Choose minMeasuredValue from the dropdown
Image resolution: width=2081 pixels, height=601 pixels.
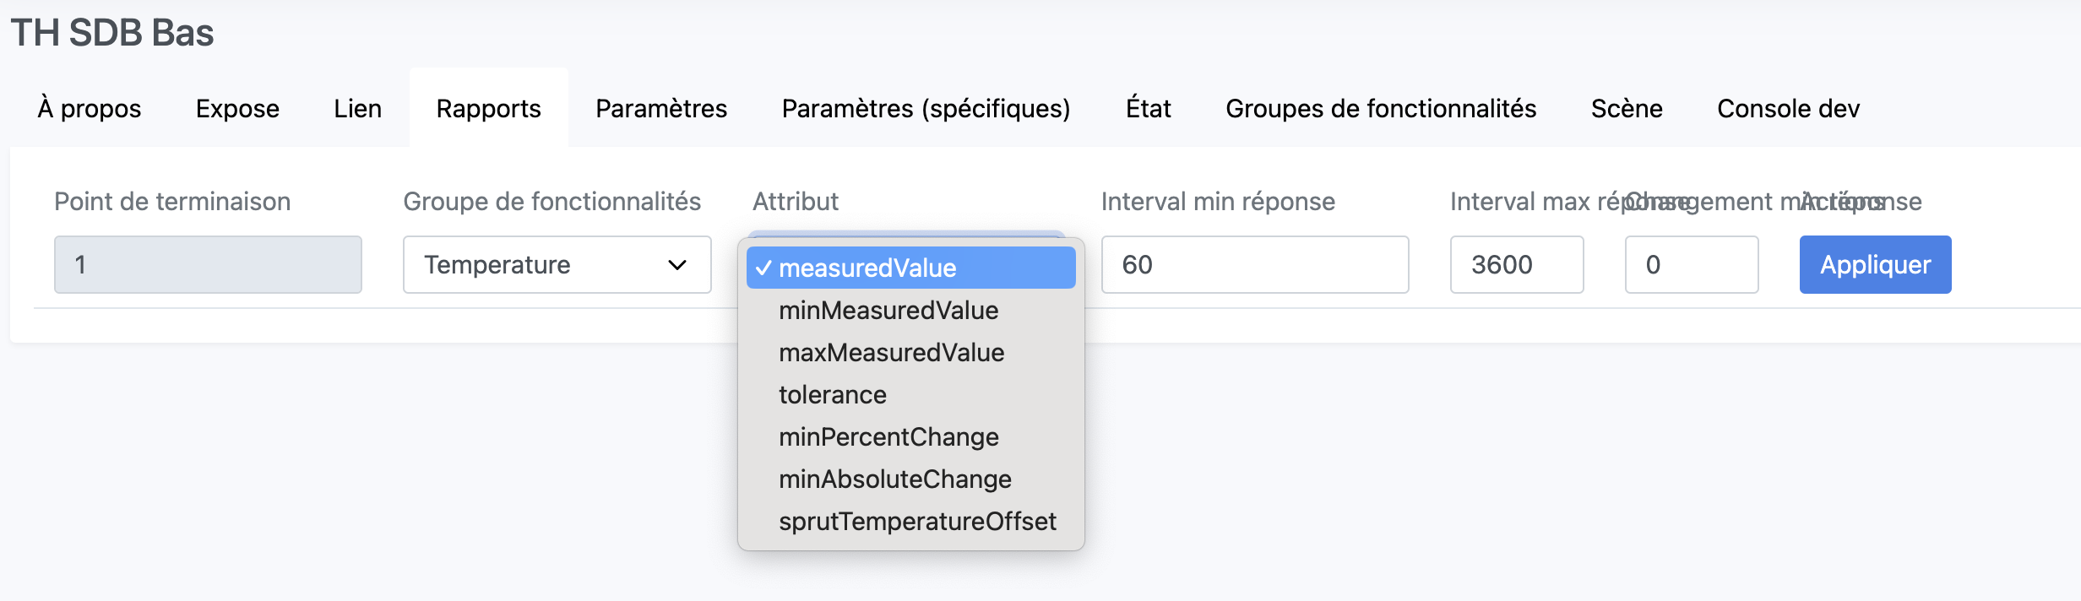(888, 311)
